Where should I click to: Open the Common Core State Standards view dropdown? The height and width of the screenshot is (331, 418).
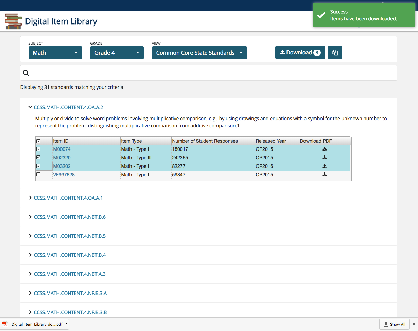[199, 53]
